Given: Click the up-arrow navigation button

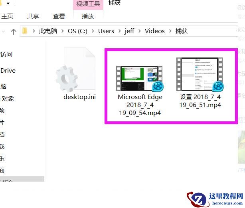Looking at the screenshot, I should pyautogui.click(x=14, y=32).
